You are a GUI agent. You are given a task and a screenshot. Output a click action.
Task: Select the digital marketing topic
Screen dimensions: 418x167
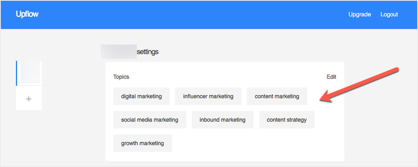141,96
